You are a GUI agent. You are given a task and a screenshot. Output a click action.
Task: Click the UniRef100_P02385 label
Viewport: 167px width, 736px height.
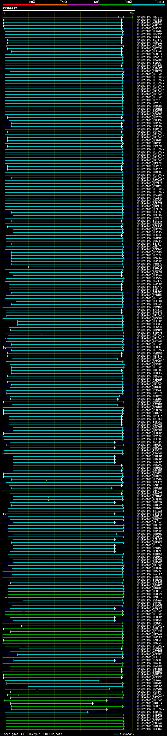pyautogui.click(x=150, y=198)
